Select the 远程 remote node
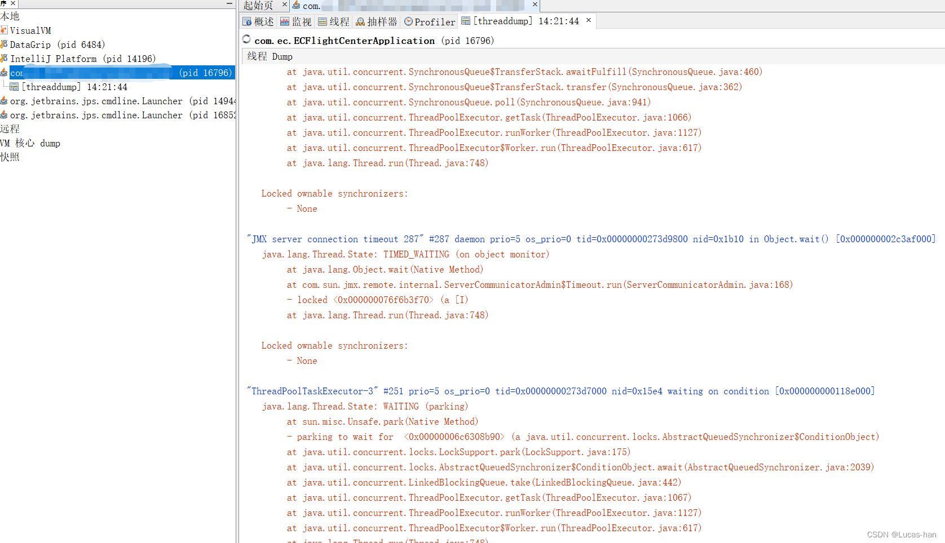Viewport: 945px width, 543px height. click(10, 129)
